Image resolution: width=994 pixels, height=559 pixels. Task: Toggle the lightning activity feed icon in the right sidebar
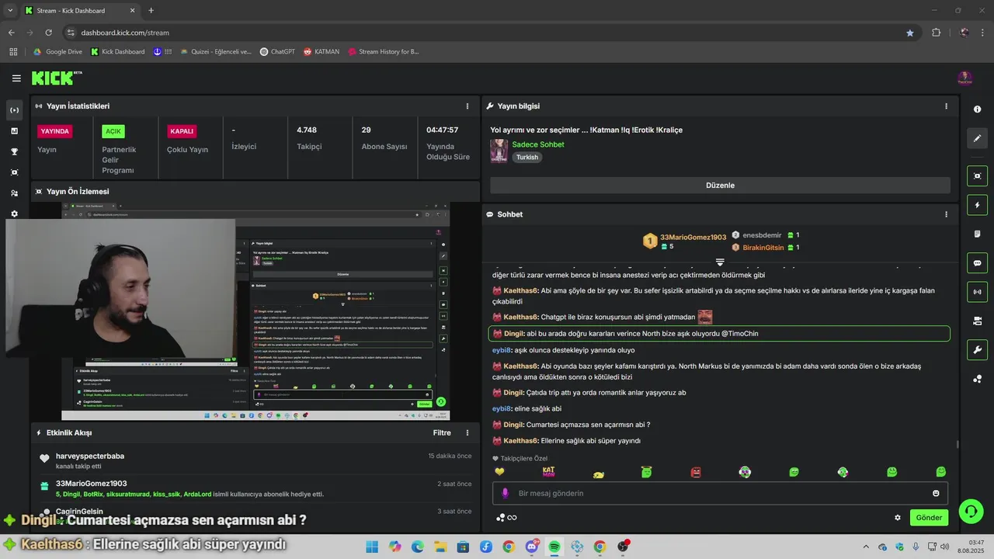pos(977,205)
